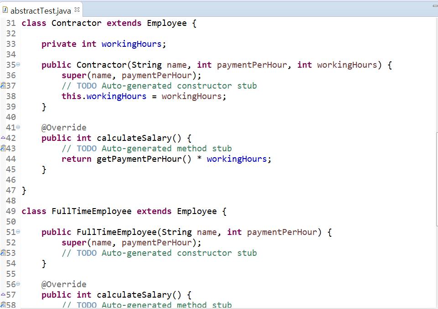This screenshot has width=438, height=309.
Task: Click the closing brace on line 54
Action: pos(44,264)
